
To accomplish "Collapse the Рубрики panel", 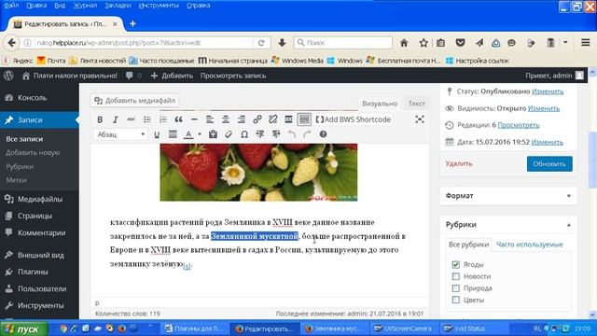I will (x=568, y=225).
